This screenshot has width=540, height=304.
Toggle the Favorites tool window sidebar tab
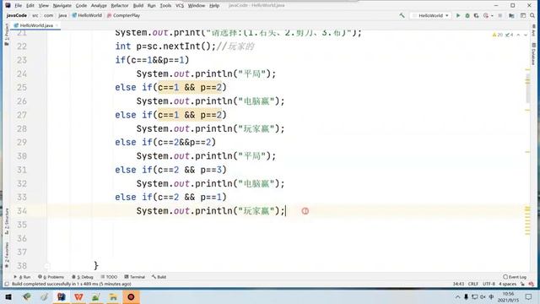coord(7,255)
